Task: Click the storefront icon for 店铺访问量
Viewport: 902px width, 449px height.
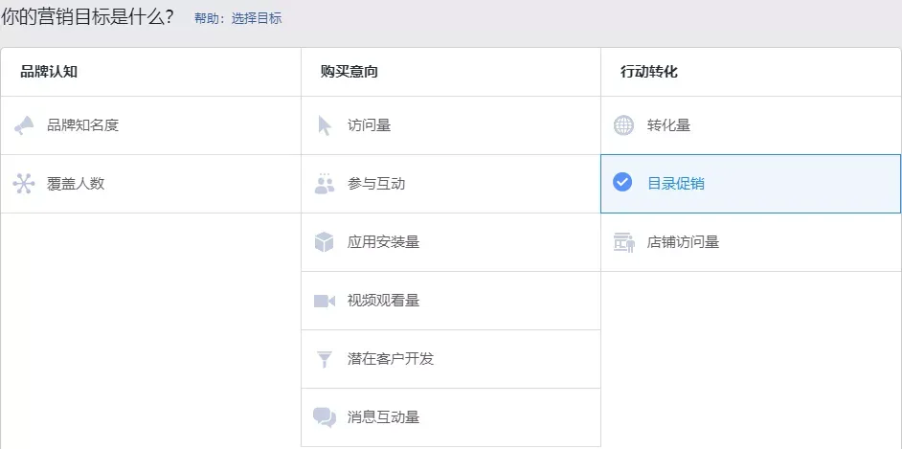Action: (623, 242)
